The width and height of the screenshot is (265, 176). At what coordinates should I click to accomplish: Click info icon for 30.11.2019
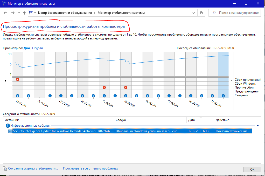coord(93,96)
